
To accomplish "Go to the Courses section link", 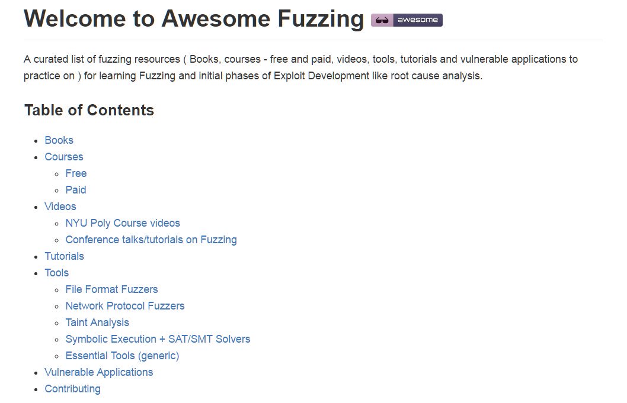I will click(x=64, y=157).
